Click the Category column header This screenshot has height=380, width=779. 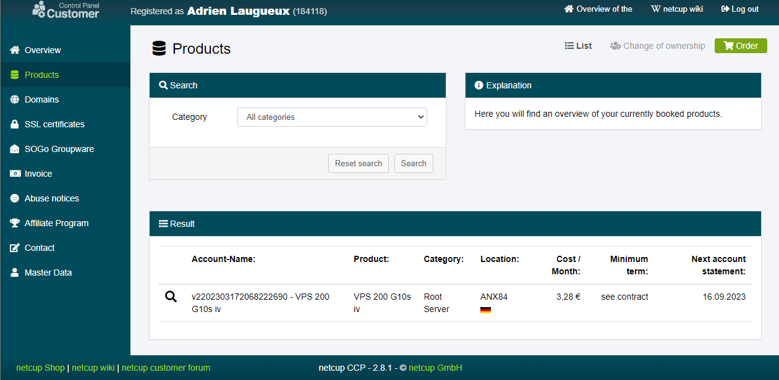pyautogui.click(x=443, y=259)
